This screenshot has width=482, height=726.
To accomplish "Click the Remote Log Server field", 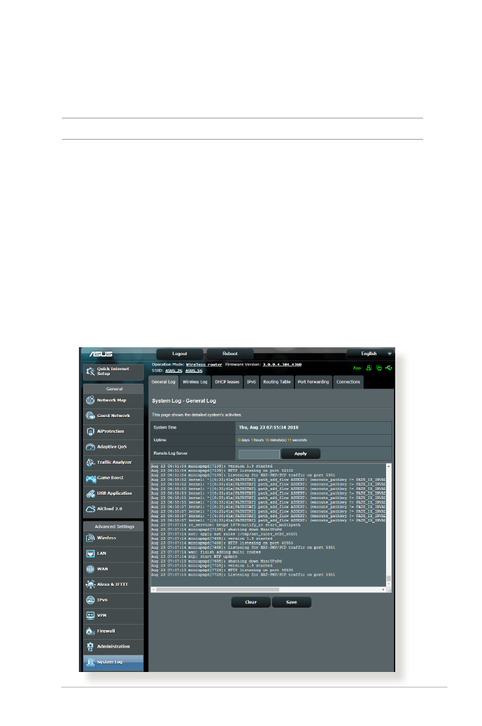I will tap(259, 453).
